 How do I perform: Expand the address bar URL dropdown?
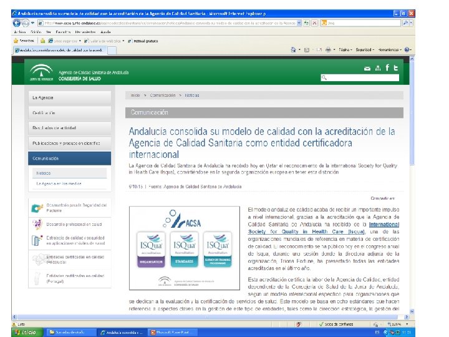coord(299,23)
